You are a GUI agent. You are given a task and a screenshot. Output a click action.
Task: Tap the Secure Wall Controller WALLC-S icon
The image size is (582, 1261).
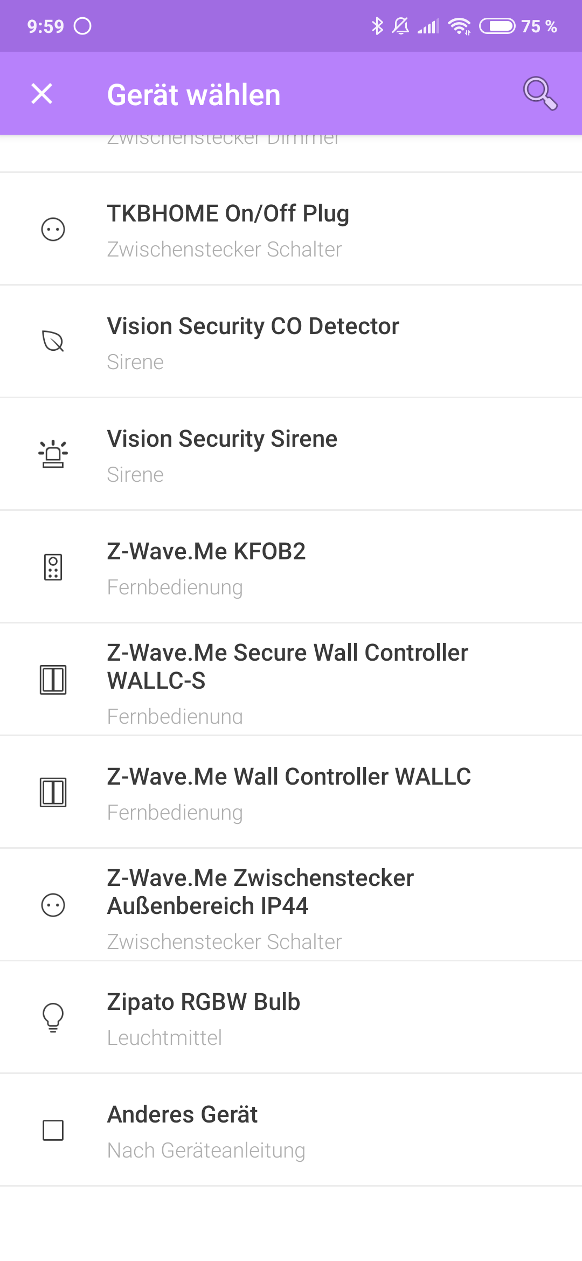(53, 680)
